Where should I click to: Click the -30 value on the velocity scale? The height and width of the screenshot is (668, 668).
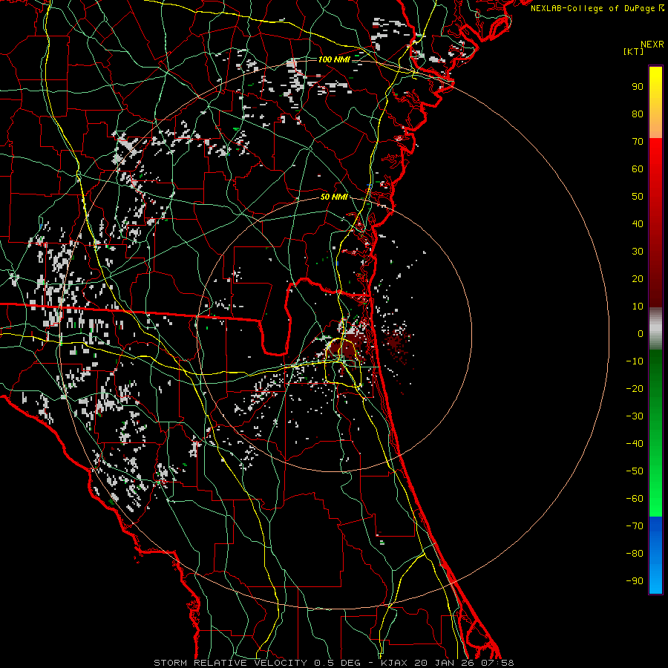point(635,416)
